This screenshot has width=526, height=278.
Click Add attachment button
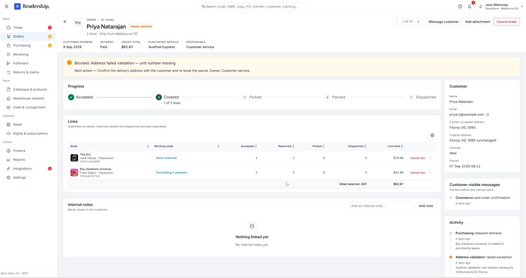coord(477,21)
